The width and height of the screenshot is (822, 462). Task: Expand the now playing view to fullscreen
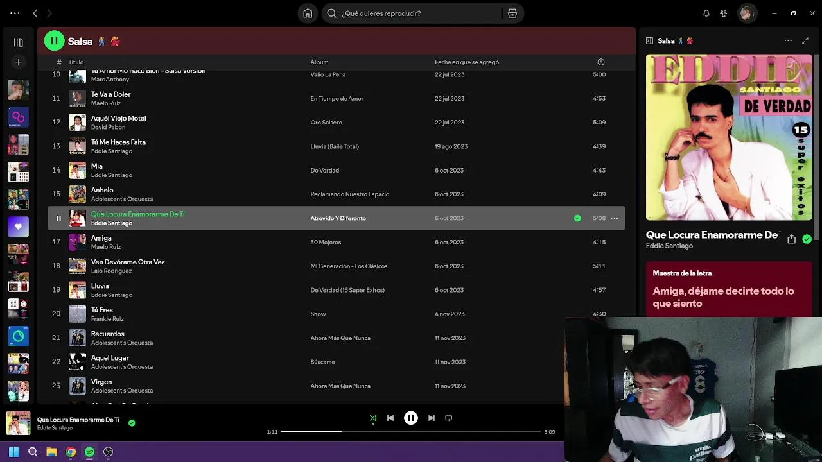(x=805, y=40)
